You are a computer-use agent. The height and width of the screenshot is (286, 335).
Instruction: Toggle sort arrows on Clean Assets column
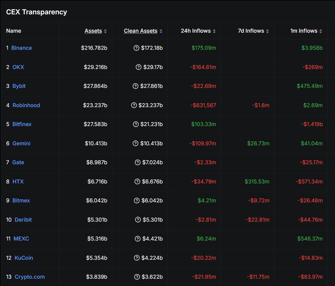pyautogui.click(x=161, y=31)
